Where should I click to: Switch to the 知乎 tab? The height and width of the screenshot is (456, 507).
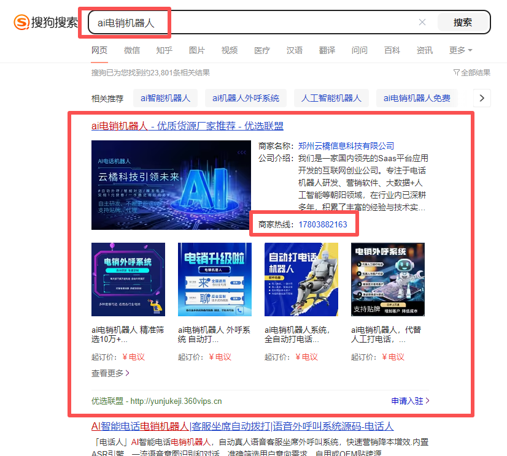pos(164,50)
